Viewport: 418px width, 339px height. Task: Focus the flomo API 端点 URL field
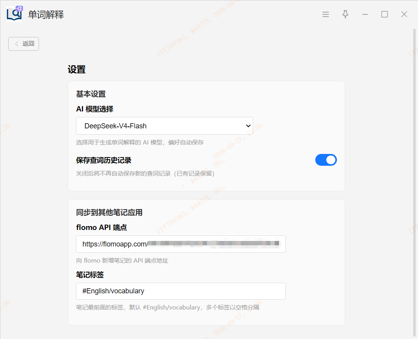[181, 244]
